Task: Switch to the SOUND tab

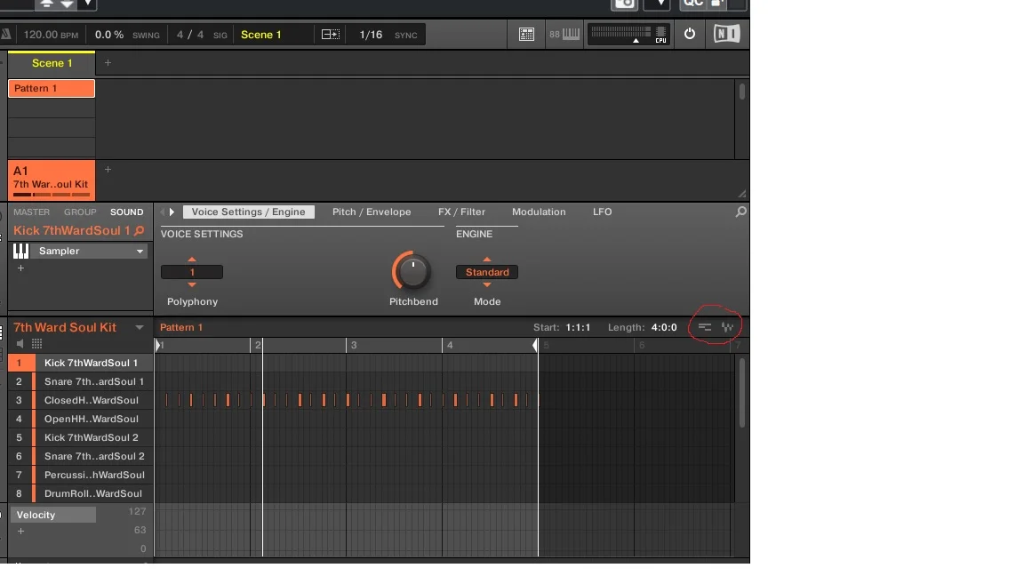Action: point(127,212)
